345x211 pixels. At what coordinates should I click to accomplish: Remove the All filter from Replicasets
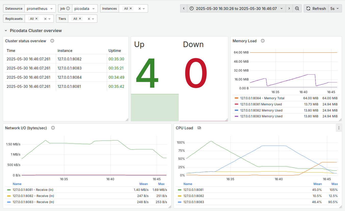[36, 18]
